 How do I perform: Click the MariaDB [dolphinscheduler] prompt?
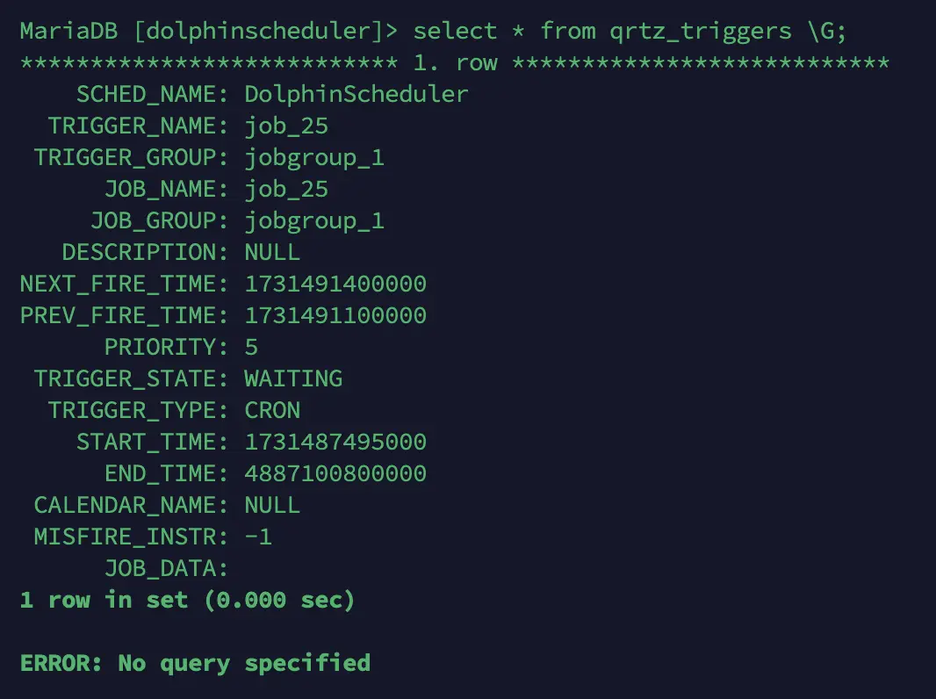click(x=209, y=31)
